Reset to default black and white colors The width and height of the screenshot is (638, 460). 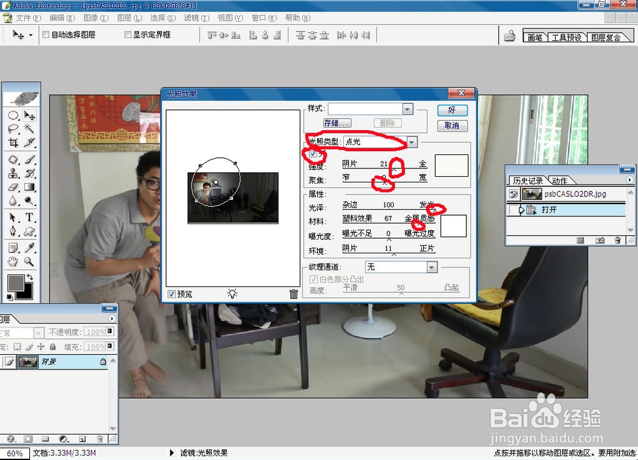tap(10, 297)
